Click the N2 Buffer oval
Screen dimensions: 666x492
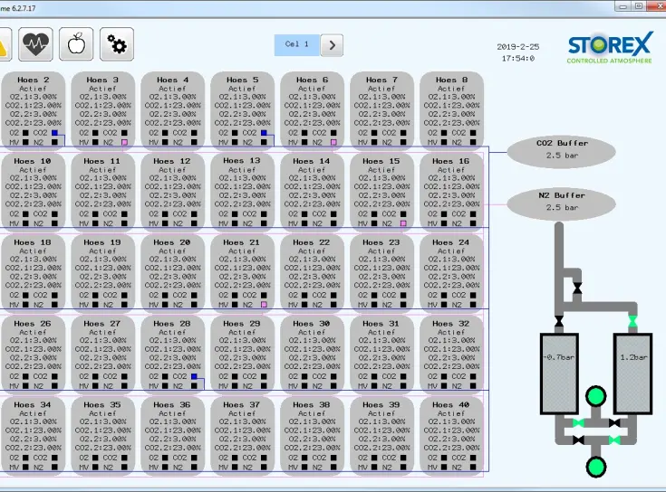click(x=562, y=201)
